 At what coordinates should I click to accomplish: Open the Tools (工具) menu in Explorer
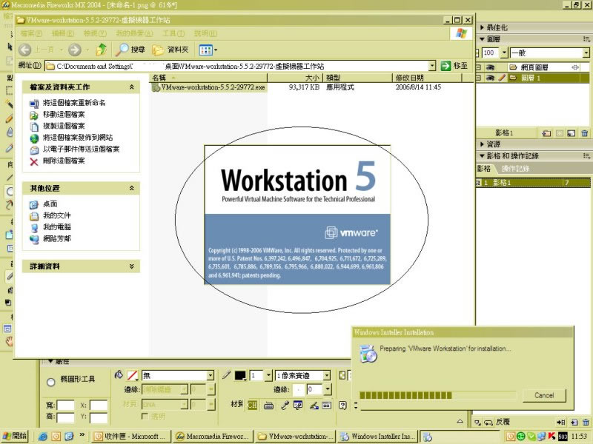pyautogui.click(x=173, y=33)
